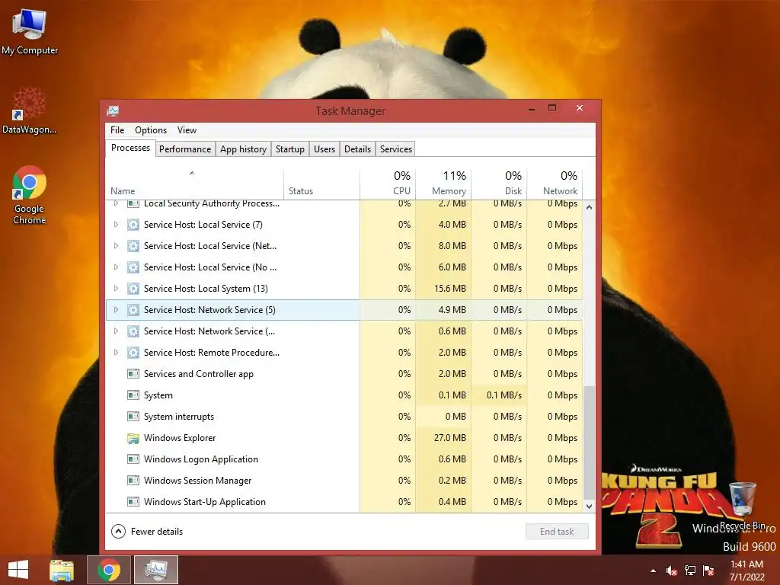Click the System interrupts process icon
780x585 pixels.
click(x=133, y=417)
